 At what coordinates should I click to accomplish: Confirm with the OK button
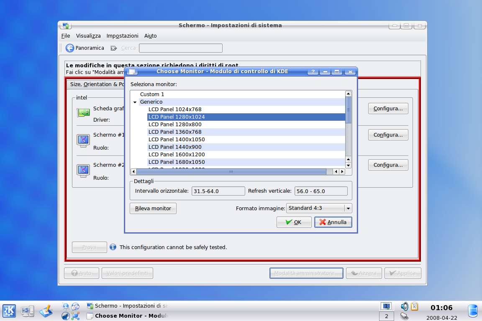tap(294, 222)
